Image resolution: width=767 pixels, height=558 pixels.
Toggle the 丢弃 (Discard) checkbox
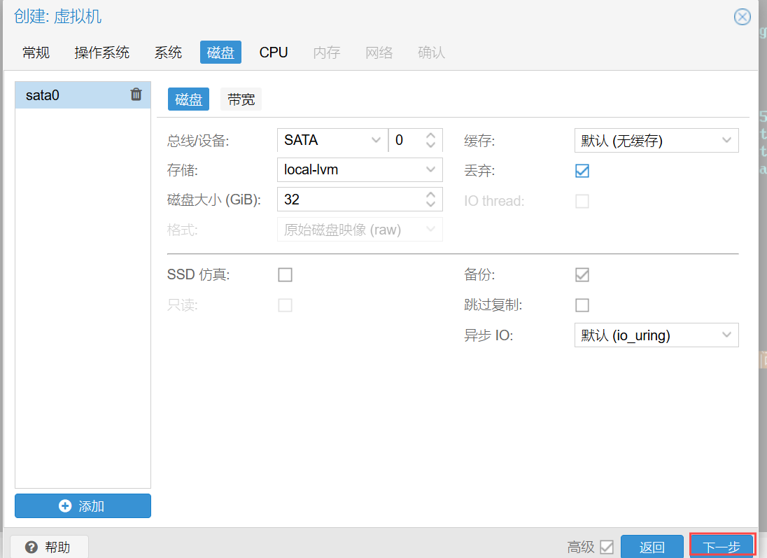pyautogui.click(x=582, y=171)
